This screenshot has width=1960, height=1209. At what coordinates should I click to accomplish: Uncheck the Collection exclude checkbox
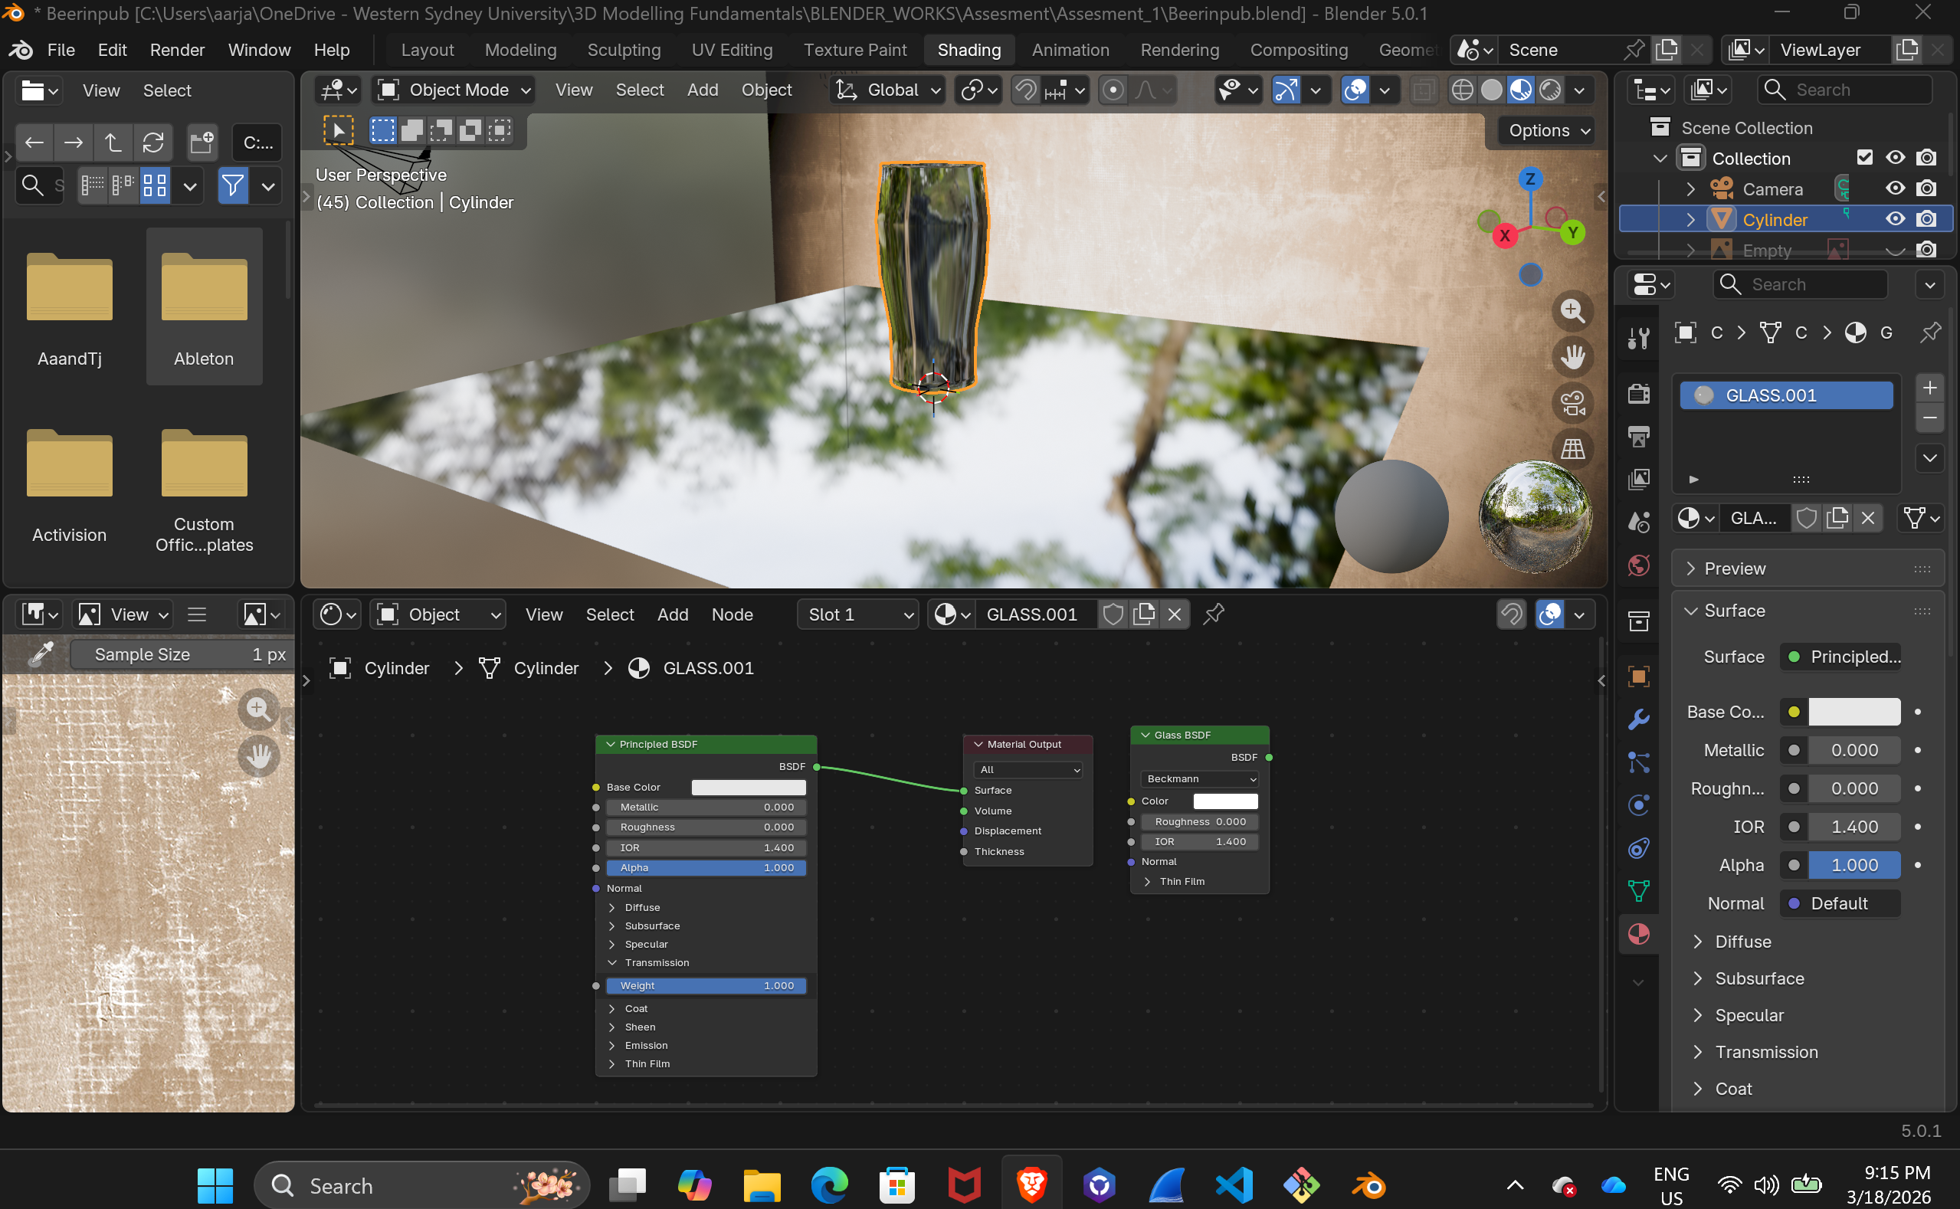click(1865, 158)
